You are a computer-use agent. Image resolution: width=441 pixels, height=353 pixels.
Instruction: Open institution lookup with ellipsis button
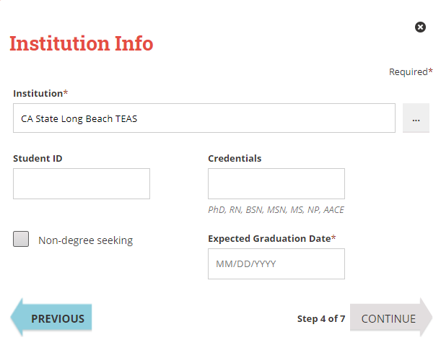[x=416, y=118]
